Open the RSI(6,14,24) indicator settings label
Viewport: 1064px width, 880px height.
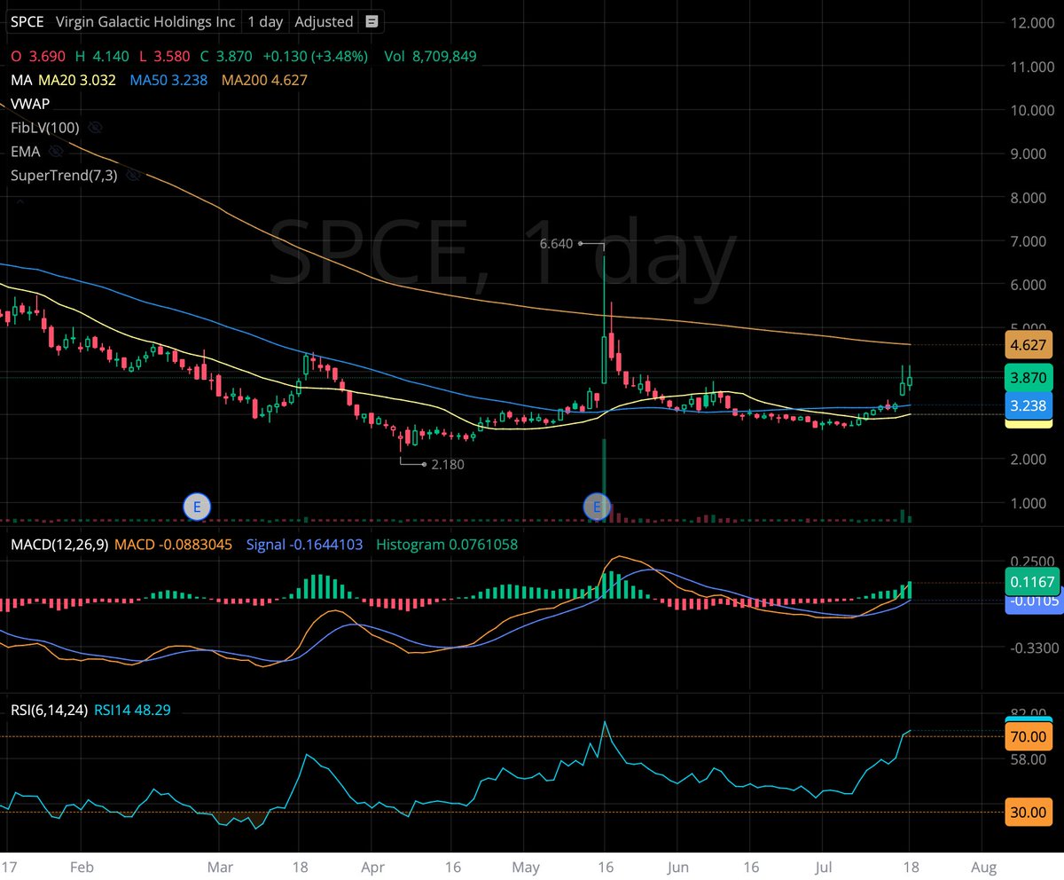pos(48,711)
